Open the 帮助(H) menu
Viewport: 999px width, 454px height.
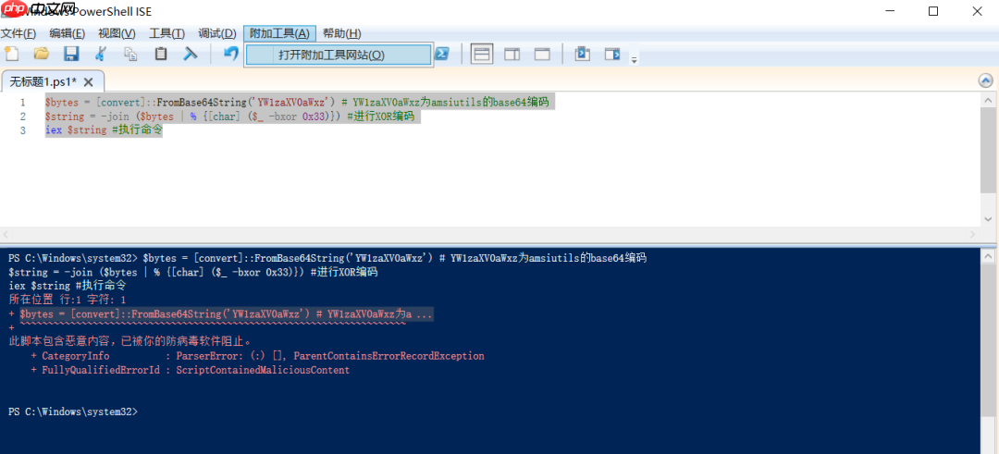pyautogui.click(x=341, y=33)
